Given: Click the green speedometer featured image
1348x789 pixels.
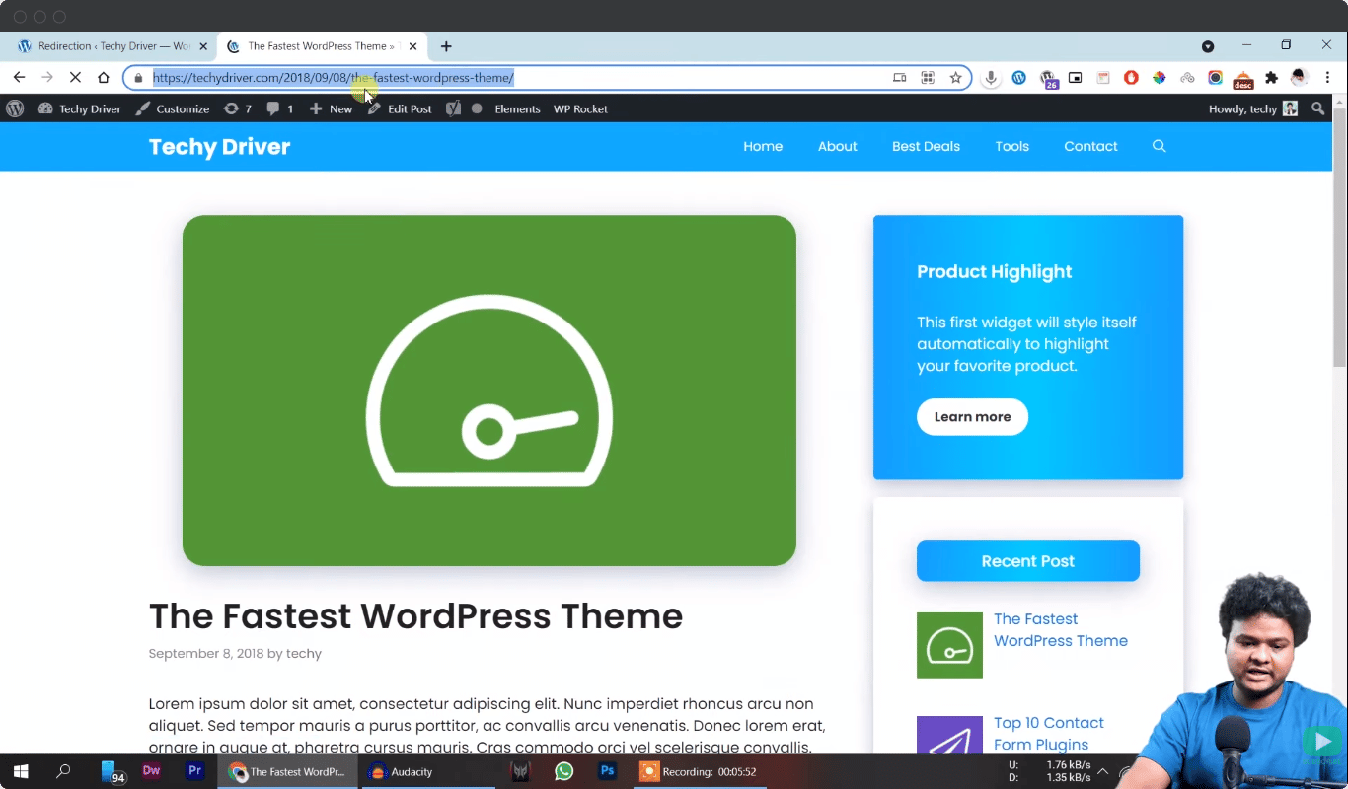Looking at the screenshot, I should [489, 391].
